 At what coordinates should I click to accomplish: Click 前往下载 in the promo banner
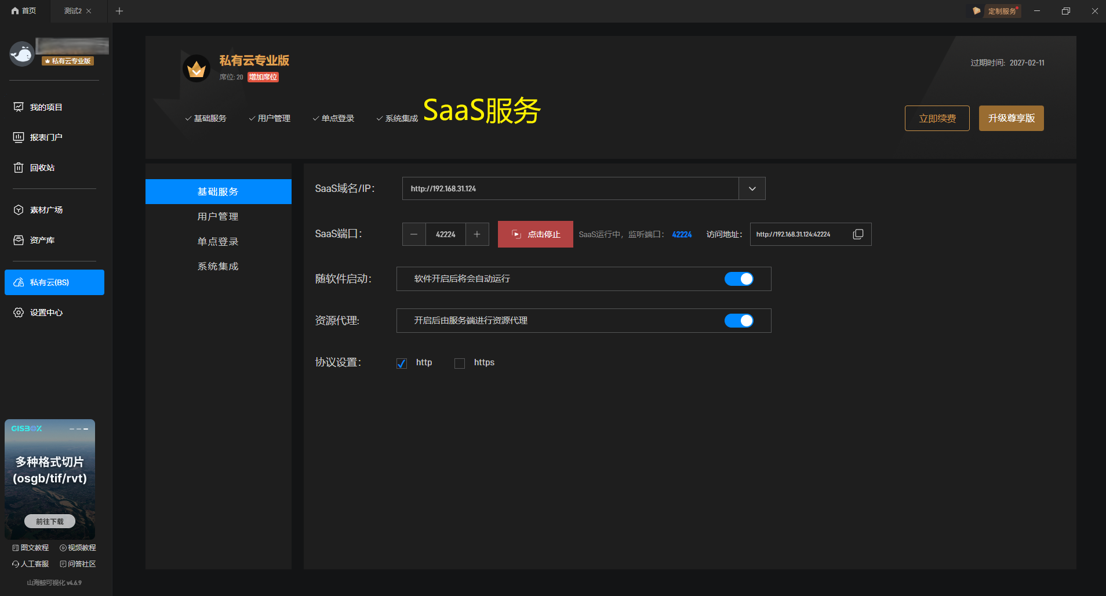tap(49, 521)
